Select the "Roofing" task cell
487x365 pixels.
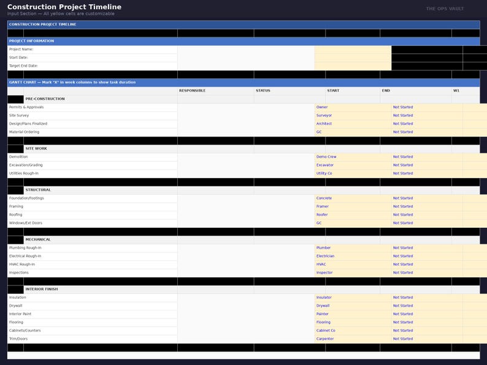point(92,215)
